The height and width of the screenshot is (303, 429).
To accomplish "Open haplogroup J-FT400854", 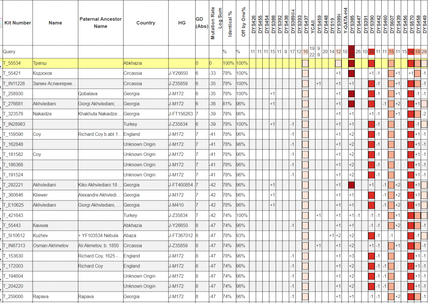I will [x=181, y=185].
